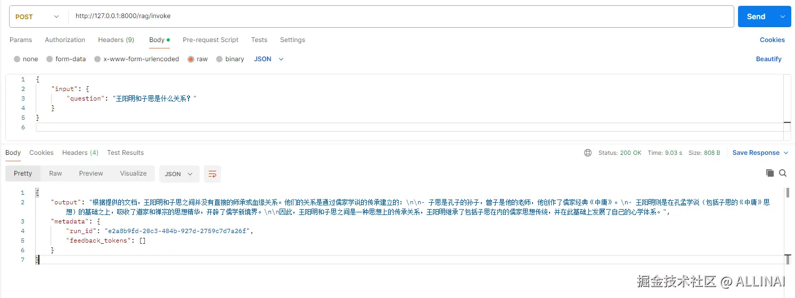Switch to Raw response view
795x298 pixels.
pos(55,173)
